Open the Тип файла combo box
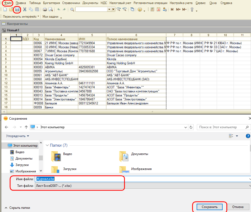The image size is (251, 212). [x=143, y=186]
